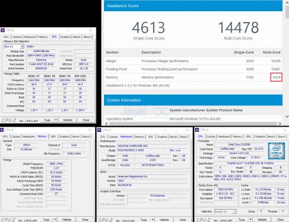
Task: Click Memory performance row multi-core score
Action: tap(277, 77)
